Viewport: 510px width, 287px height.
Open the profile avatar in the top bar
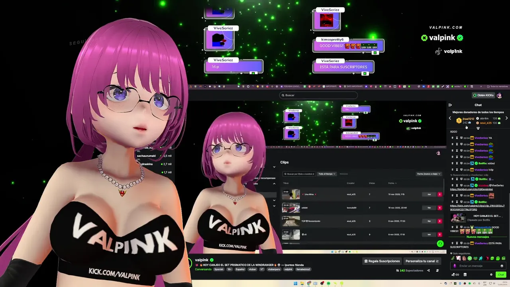pos(499,95)
